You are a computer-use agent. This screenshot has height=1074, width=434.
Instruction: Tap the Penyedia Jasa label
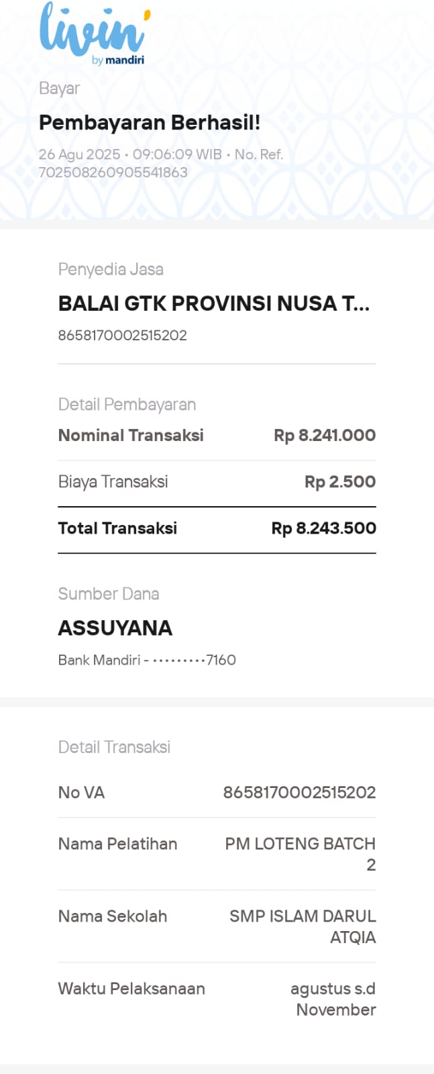pos(111,269)
